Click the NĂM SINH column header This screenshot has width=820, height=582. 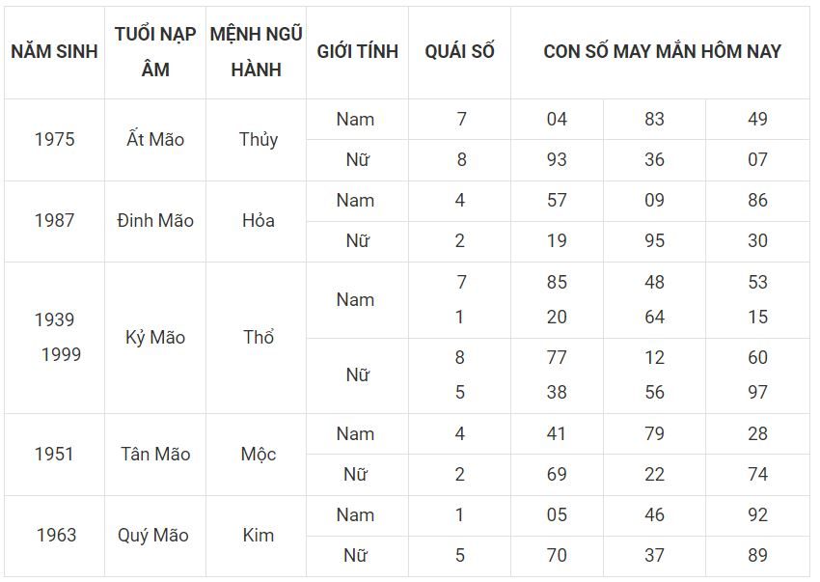(x=54, y=52)
